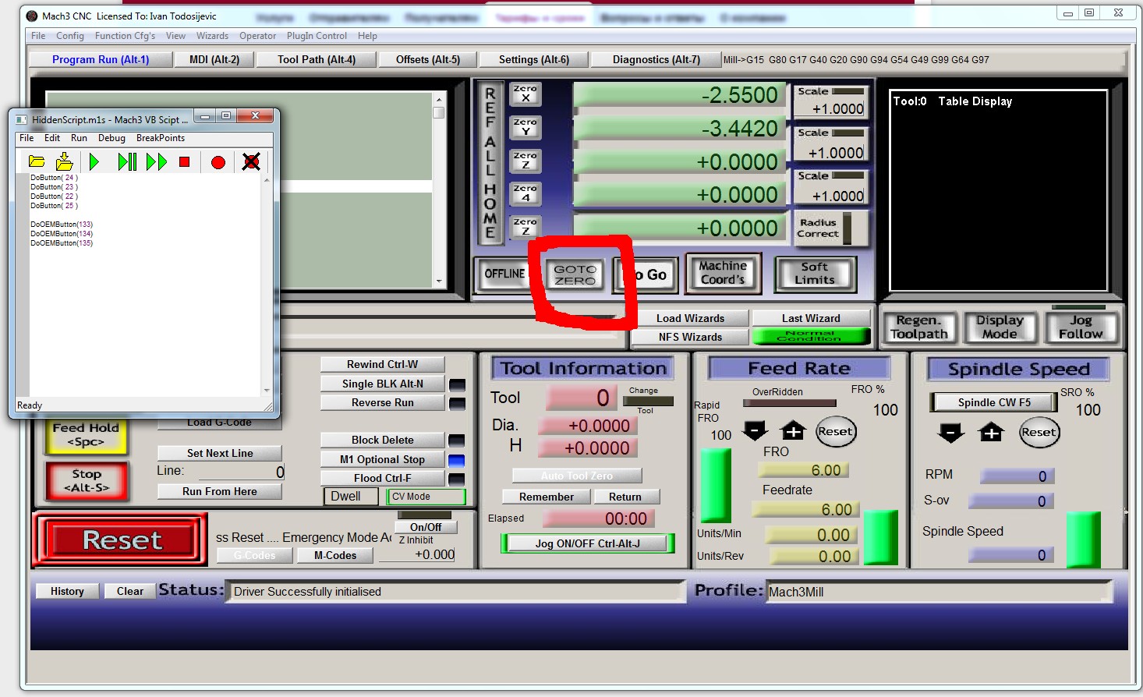Click the Line number input field
Screen dimensions: 1143x697
[x=242, y=472]
